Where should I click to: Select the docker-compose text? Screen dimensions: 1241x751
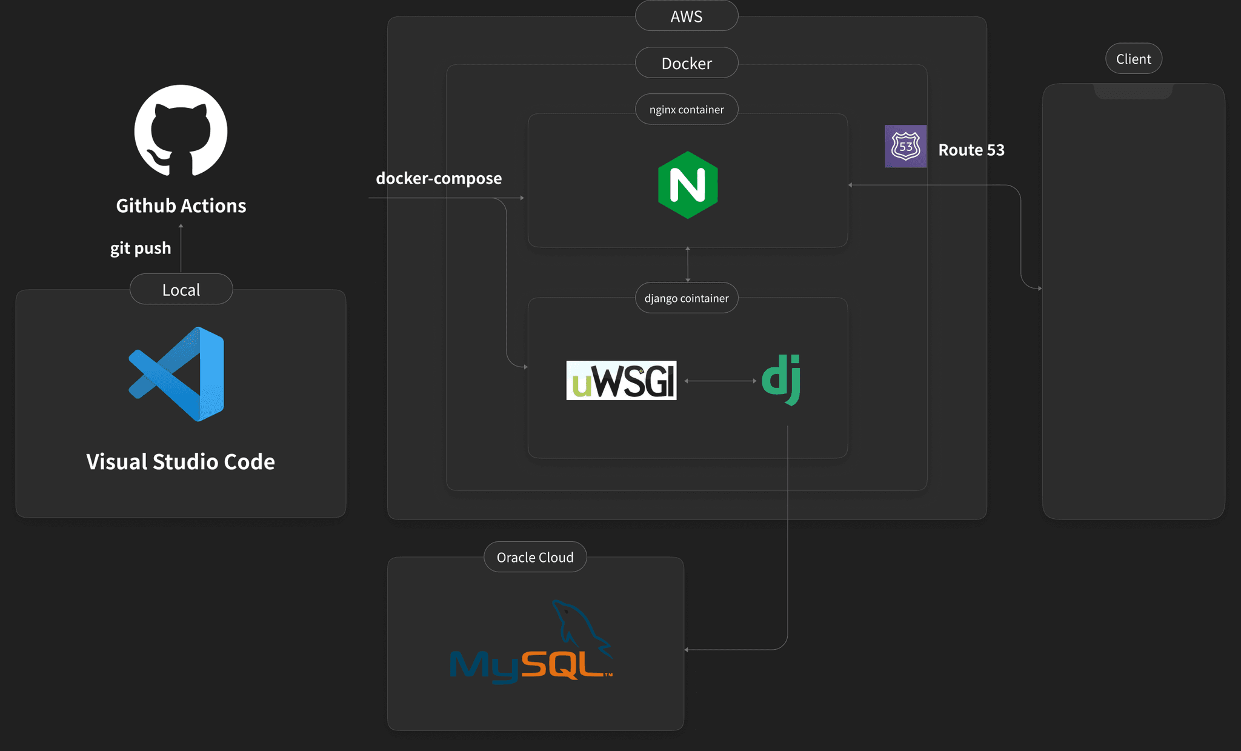coord(439,178)
